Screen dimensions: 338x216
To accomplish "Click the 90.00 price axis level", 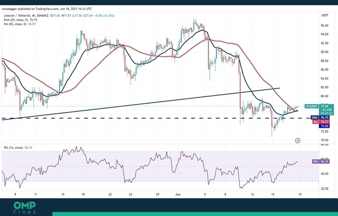I will click(x=325, y=52).
